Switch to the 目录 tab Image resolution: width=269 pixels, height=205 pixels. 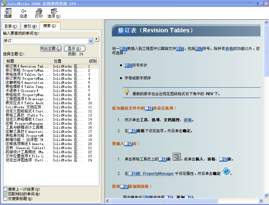[11, 26]
